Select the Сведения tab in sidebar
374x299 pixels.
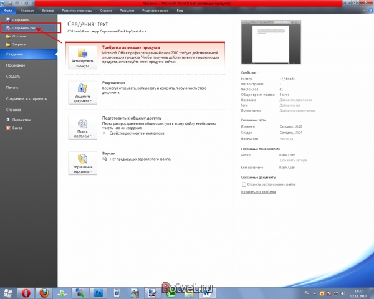tap(29, 54)
